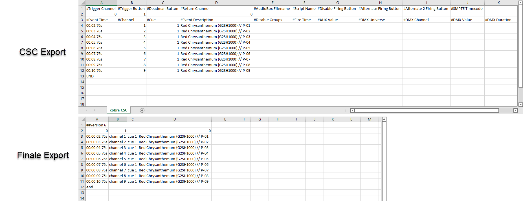Click the horizontal scrollbar thumb in the CSC sheet
This screenshot has height=201, width=523.
[427, 110]
